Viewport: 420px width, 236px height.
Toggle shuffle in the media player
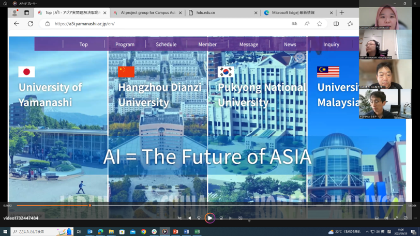point(179,218)
